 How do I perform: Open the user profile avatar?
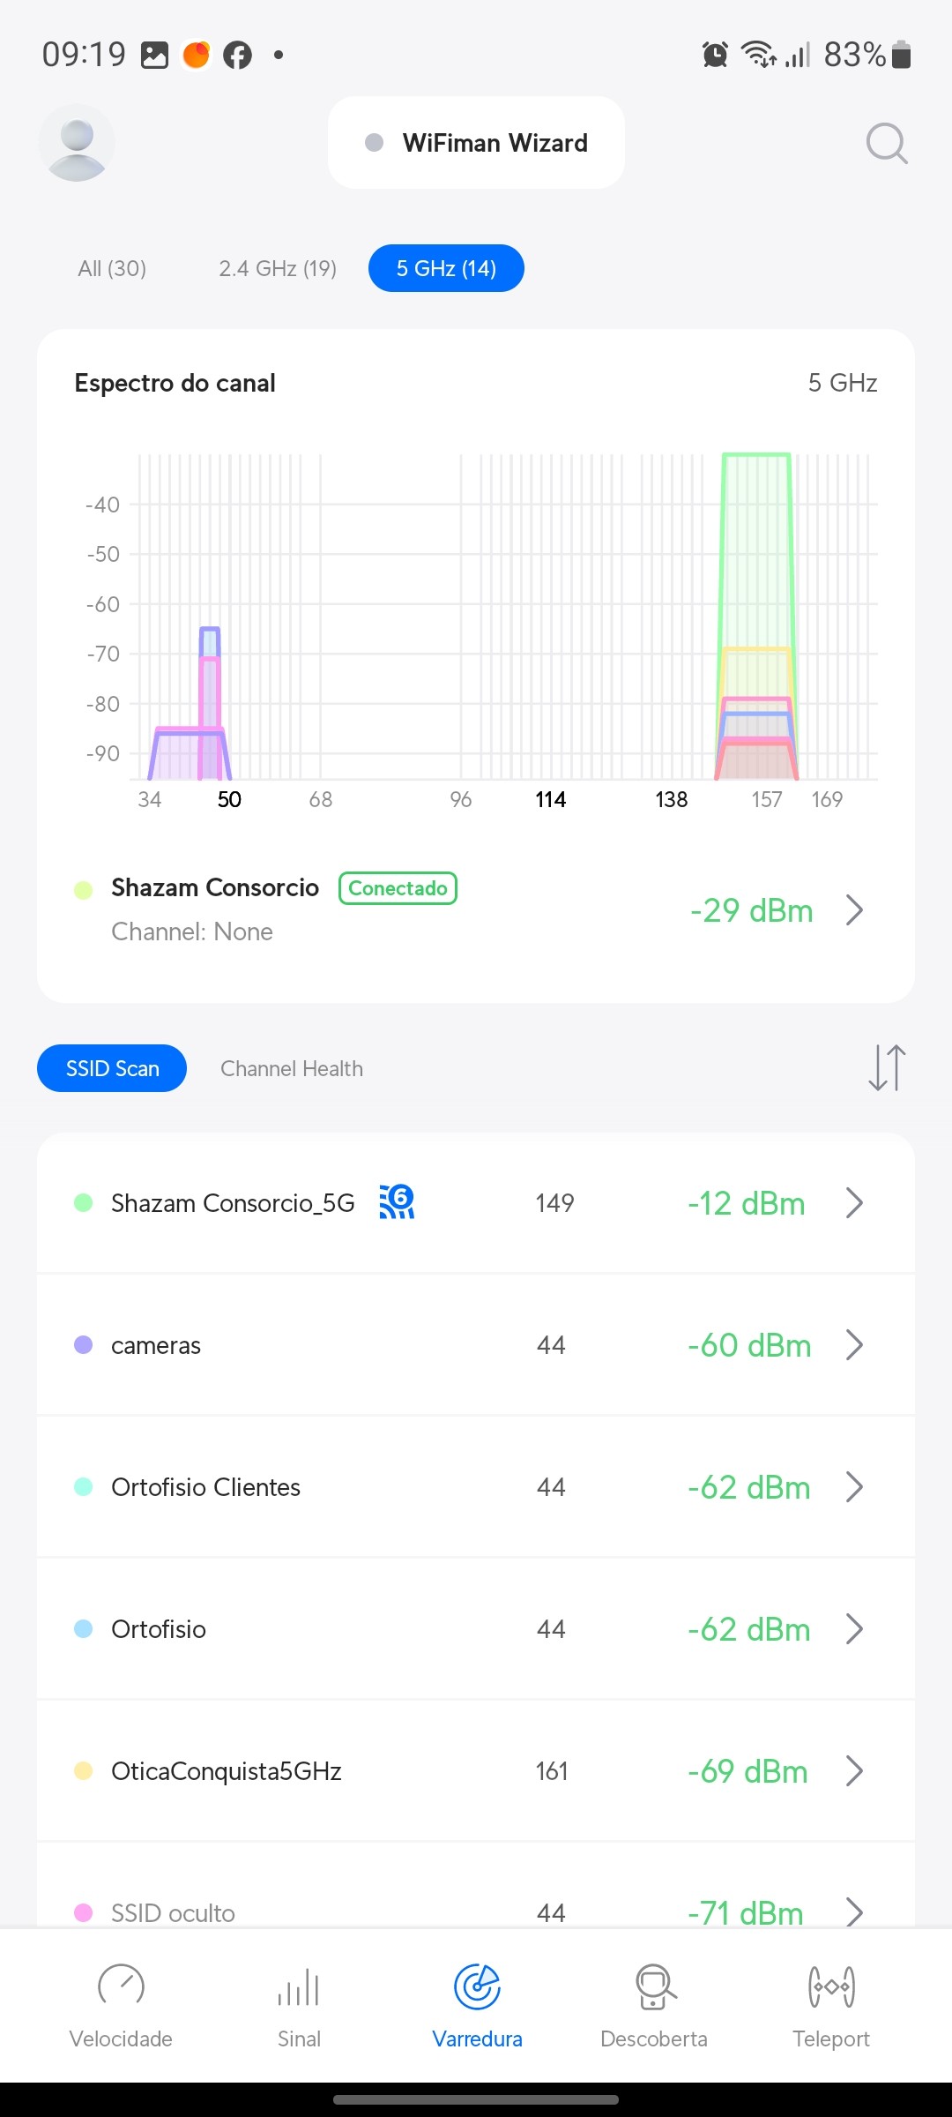[x=77, y=143]
